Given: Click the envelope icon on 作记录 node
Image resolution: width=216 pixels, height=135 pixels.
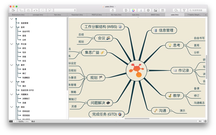Looking at the screenshot, I should pos(175,70).
